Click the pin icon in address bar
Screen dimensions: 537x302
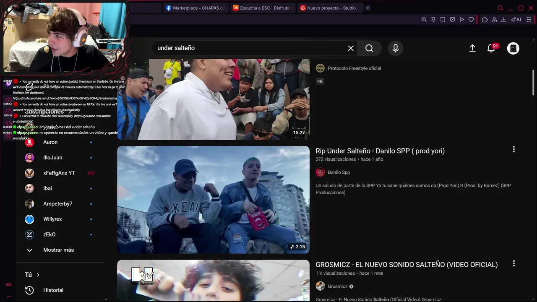[x=433, y=20]
